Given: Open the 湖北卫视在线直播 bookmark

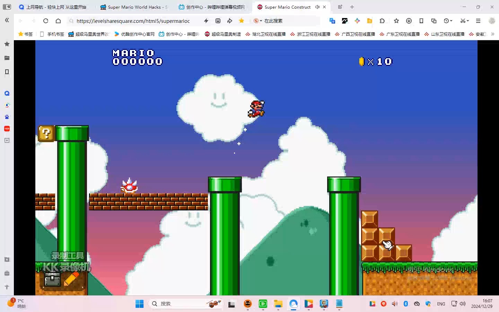Looking at the screenshot, I should tap(265, 34).
